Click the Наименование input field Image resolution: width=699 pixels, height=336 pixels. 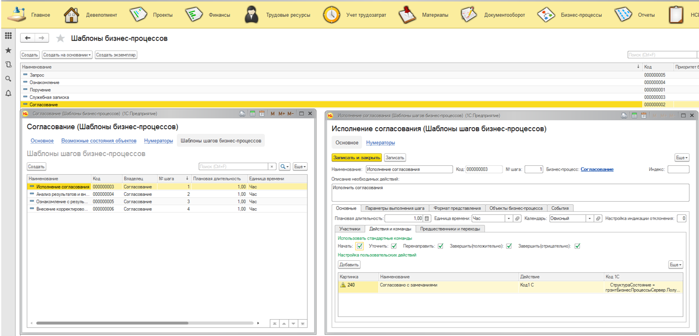409,169
